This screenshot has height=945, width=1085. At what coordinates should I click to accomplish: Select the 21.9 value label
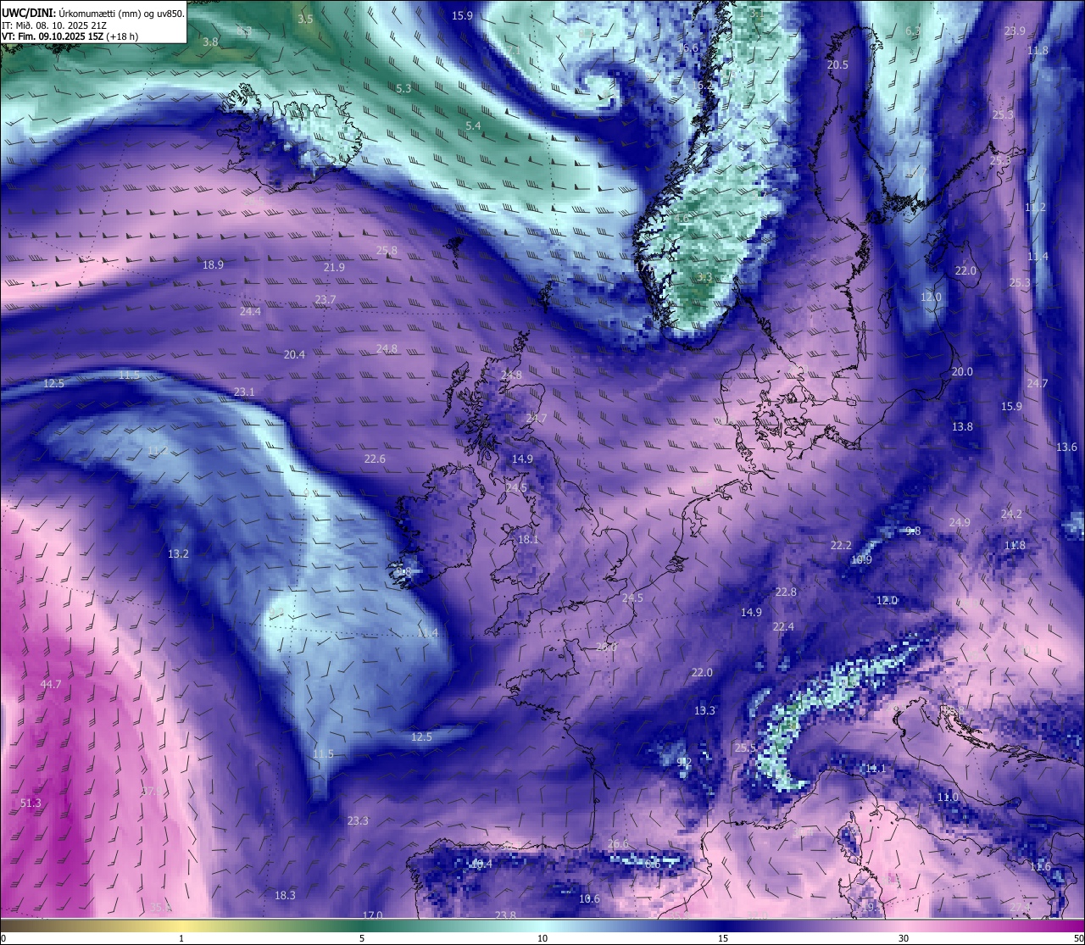pos(334,267)
